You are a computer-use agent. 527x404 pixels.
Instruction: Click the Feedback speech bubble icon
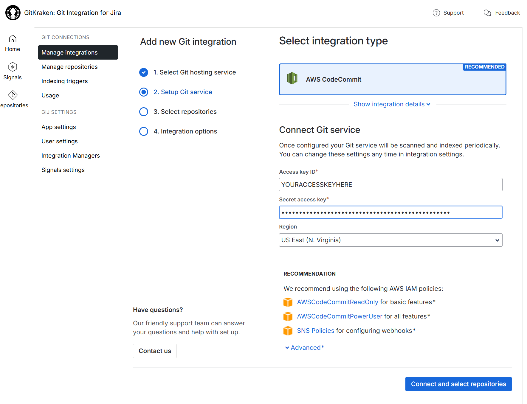pyautogui.click(x=487, y=13)
